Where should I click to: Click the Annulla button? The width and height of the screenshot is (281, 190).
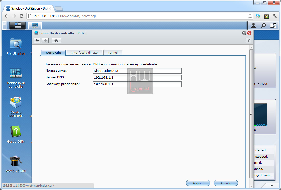226,183
